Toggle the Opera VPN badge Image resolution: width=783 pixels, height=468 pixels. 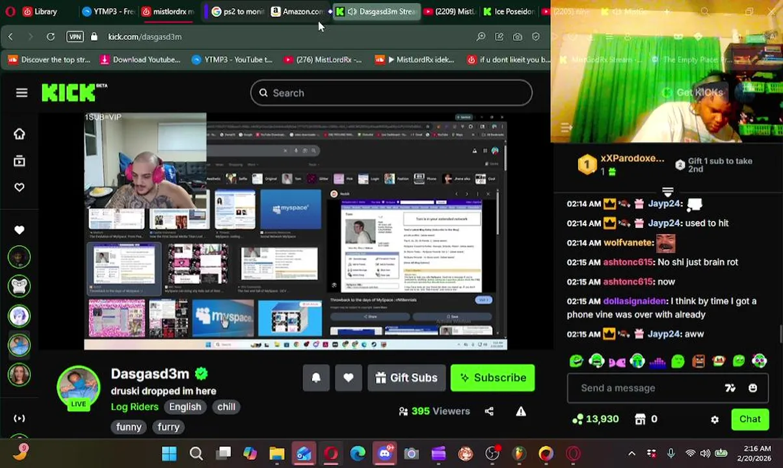coord(75,37)
